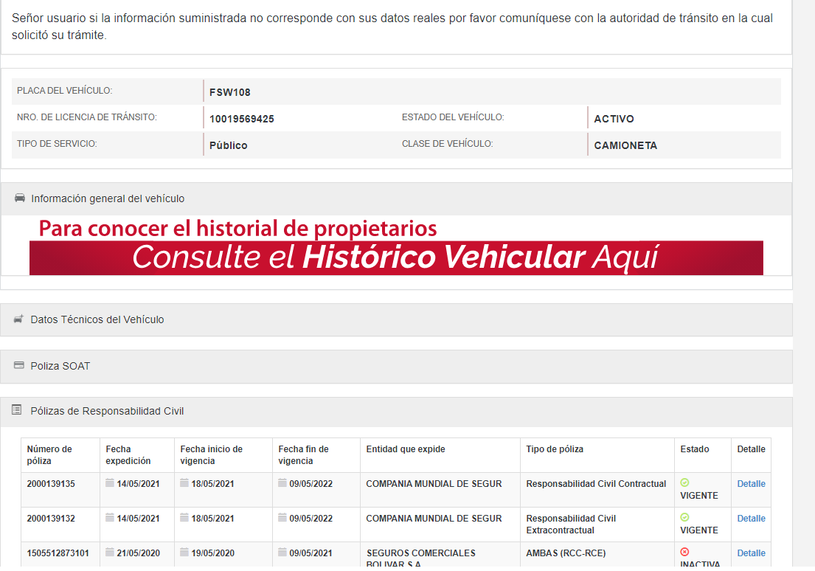Collapse Pólizas de Responsabilidad Civil section
Screen dimensions: 815x571
[107, 411]
